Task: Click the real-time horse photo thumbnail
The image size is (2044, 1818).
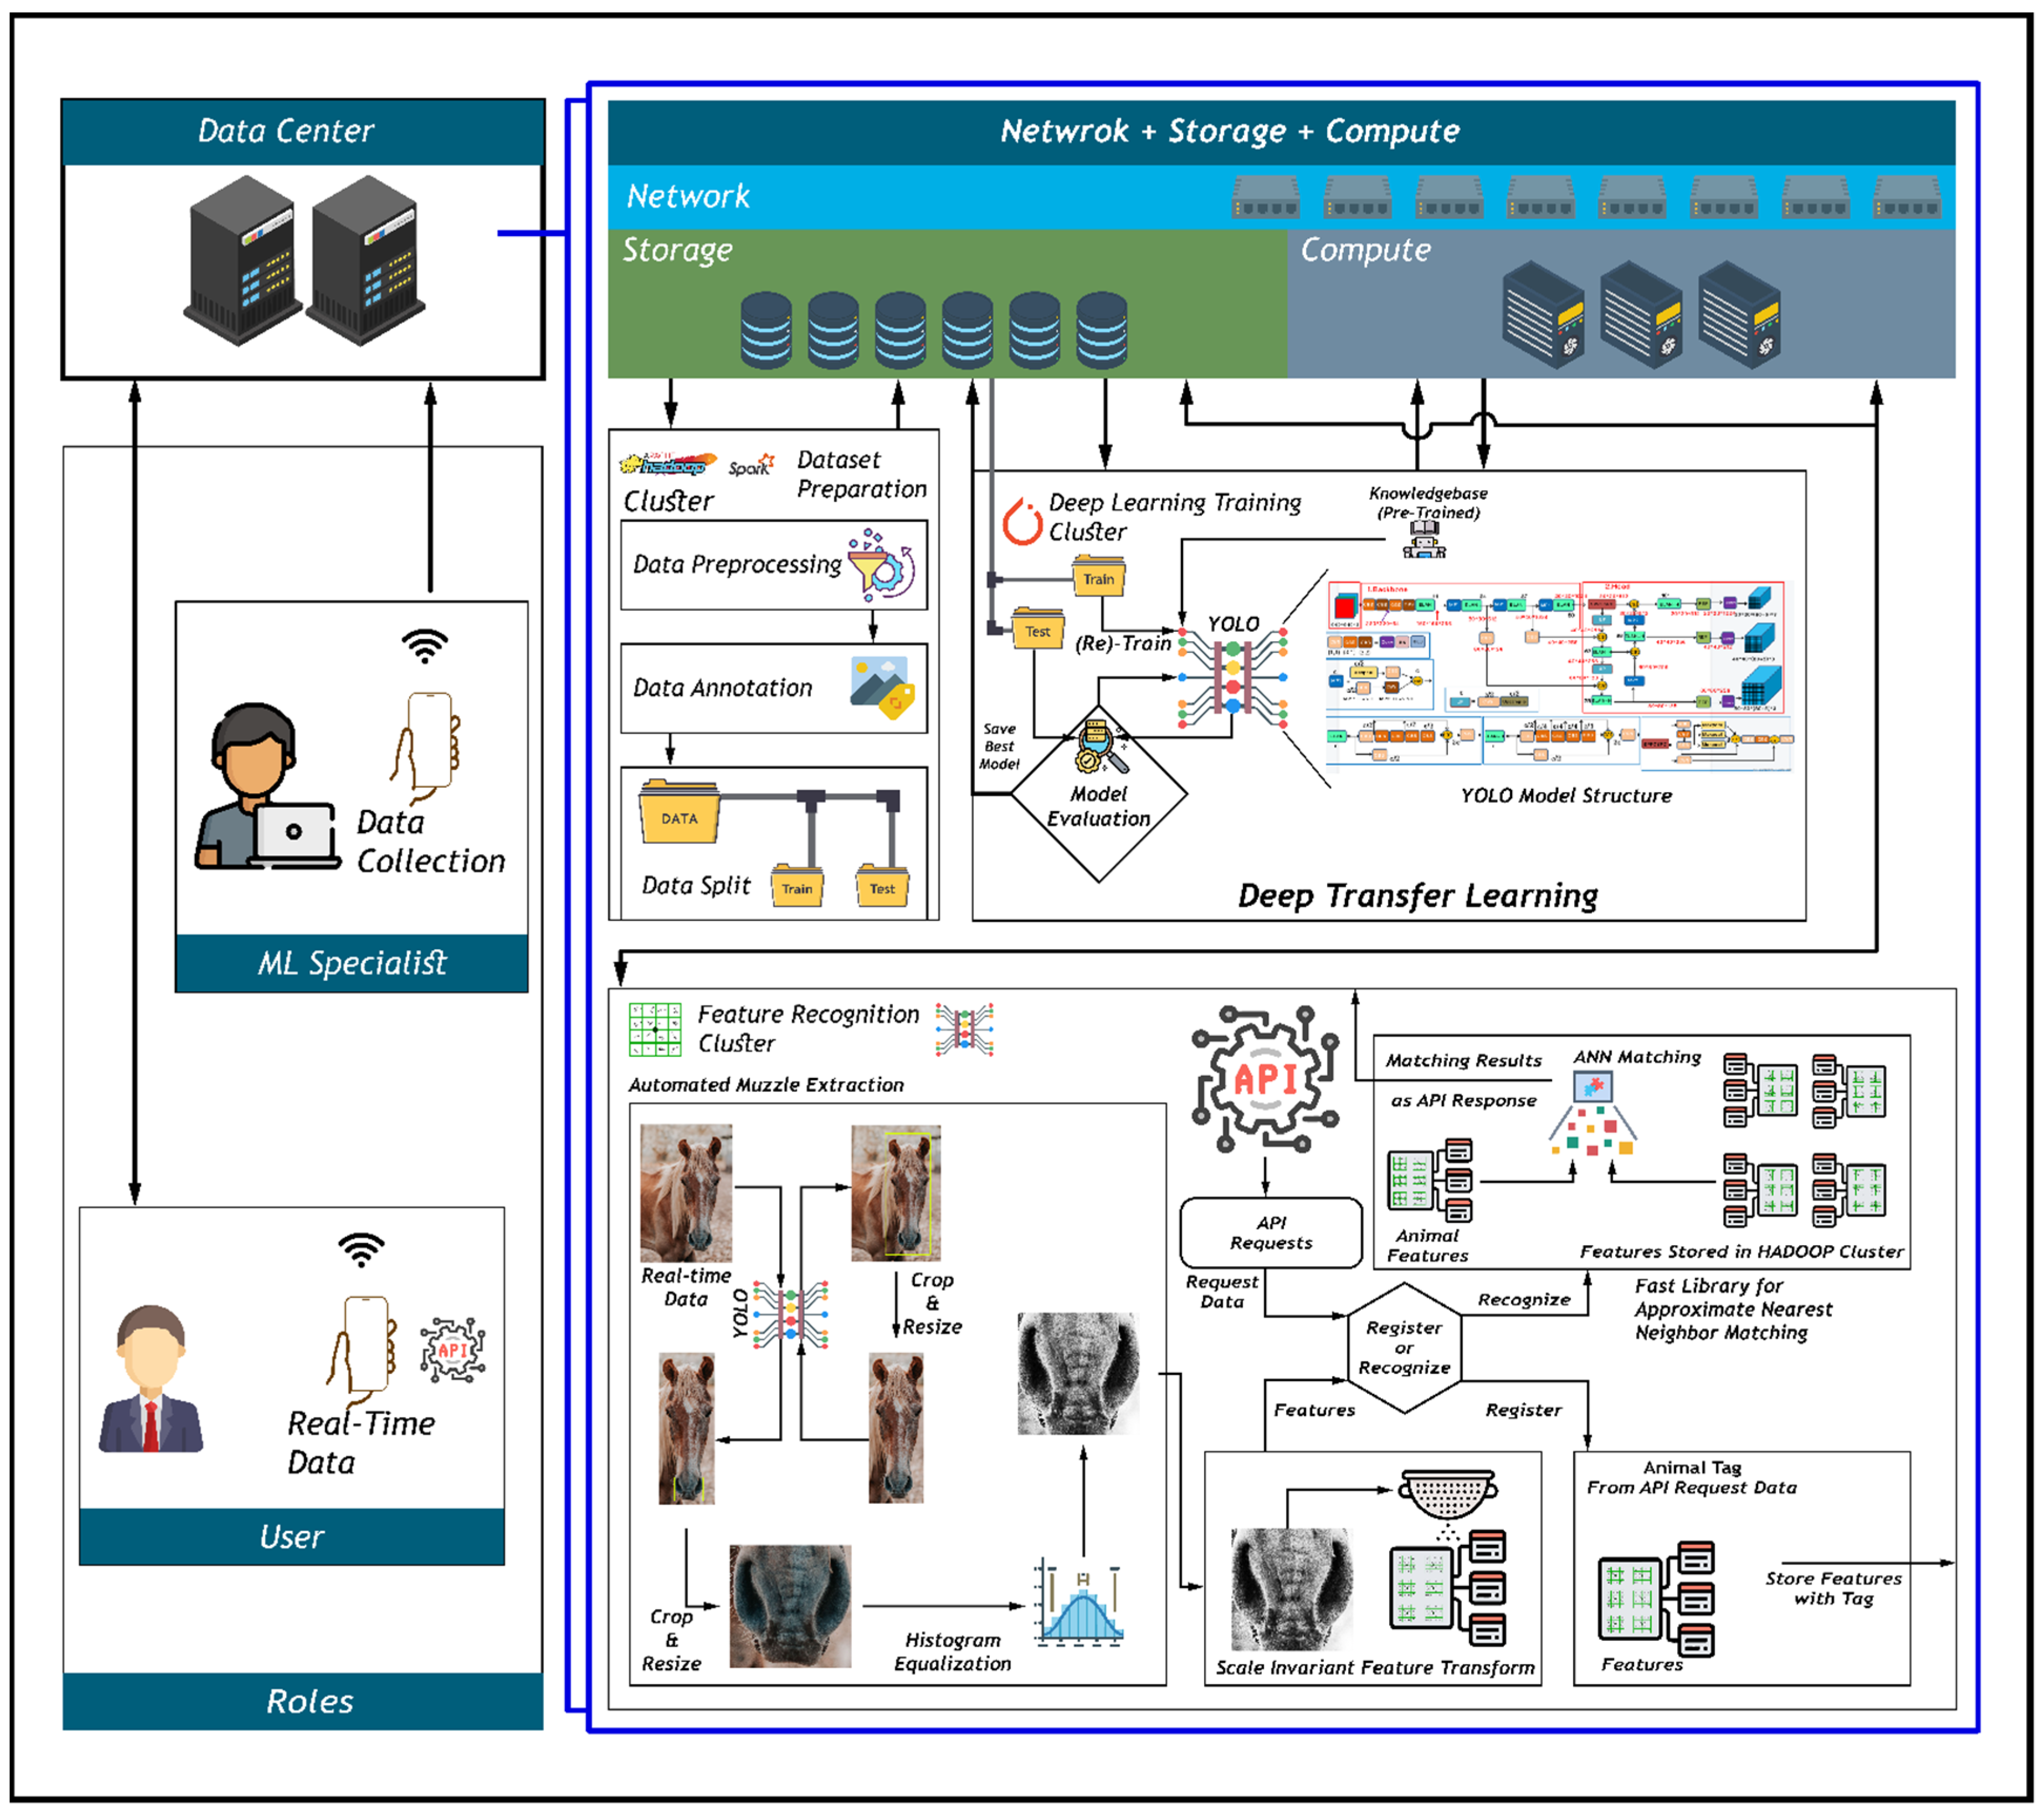Action: pyautogui.click(x=686, y=1192)
